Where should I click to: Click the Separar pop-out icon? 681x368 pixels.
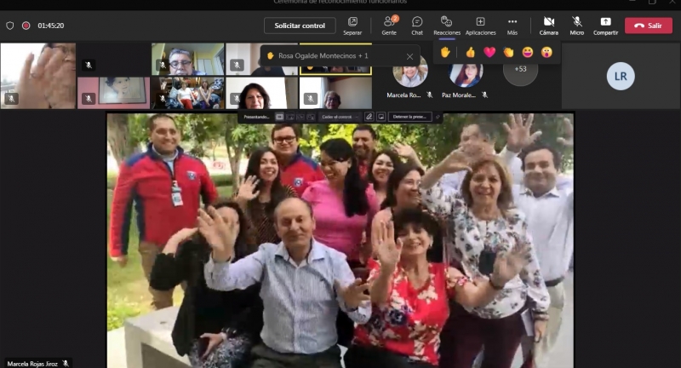click(x=352, y=25)
